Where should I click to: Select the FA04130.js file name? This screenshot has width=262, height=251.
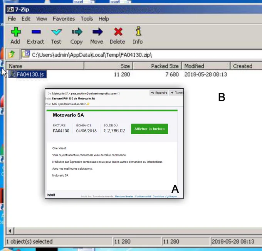[x=30, y=74]
